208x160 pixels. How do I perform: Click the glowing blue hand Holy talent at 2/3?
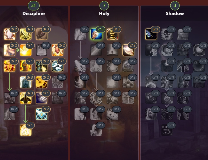click(96, 34)
